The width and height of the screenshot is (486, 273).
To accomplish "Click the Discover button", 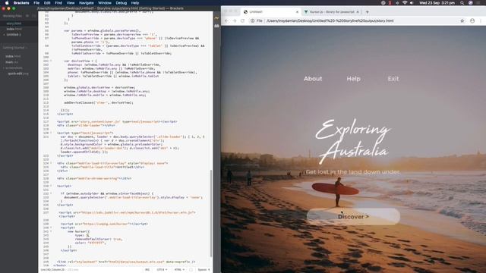I will click(353, 216).
